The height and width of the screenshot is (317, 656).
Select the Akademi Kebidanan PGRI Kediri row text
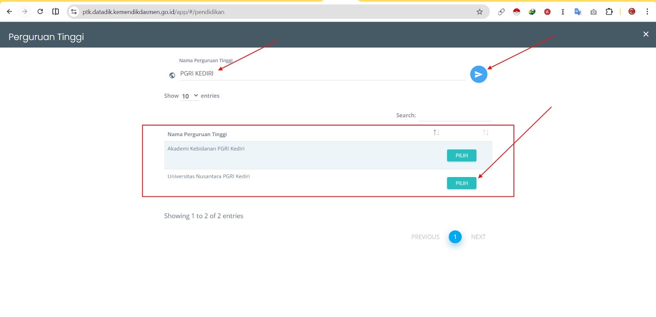click(206, 148)
